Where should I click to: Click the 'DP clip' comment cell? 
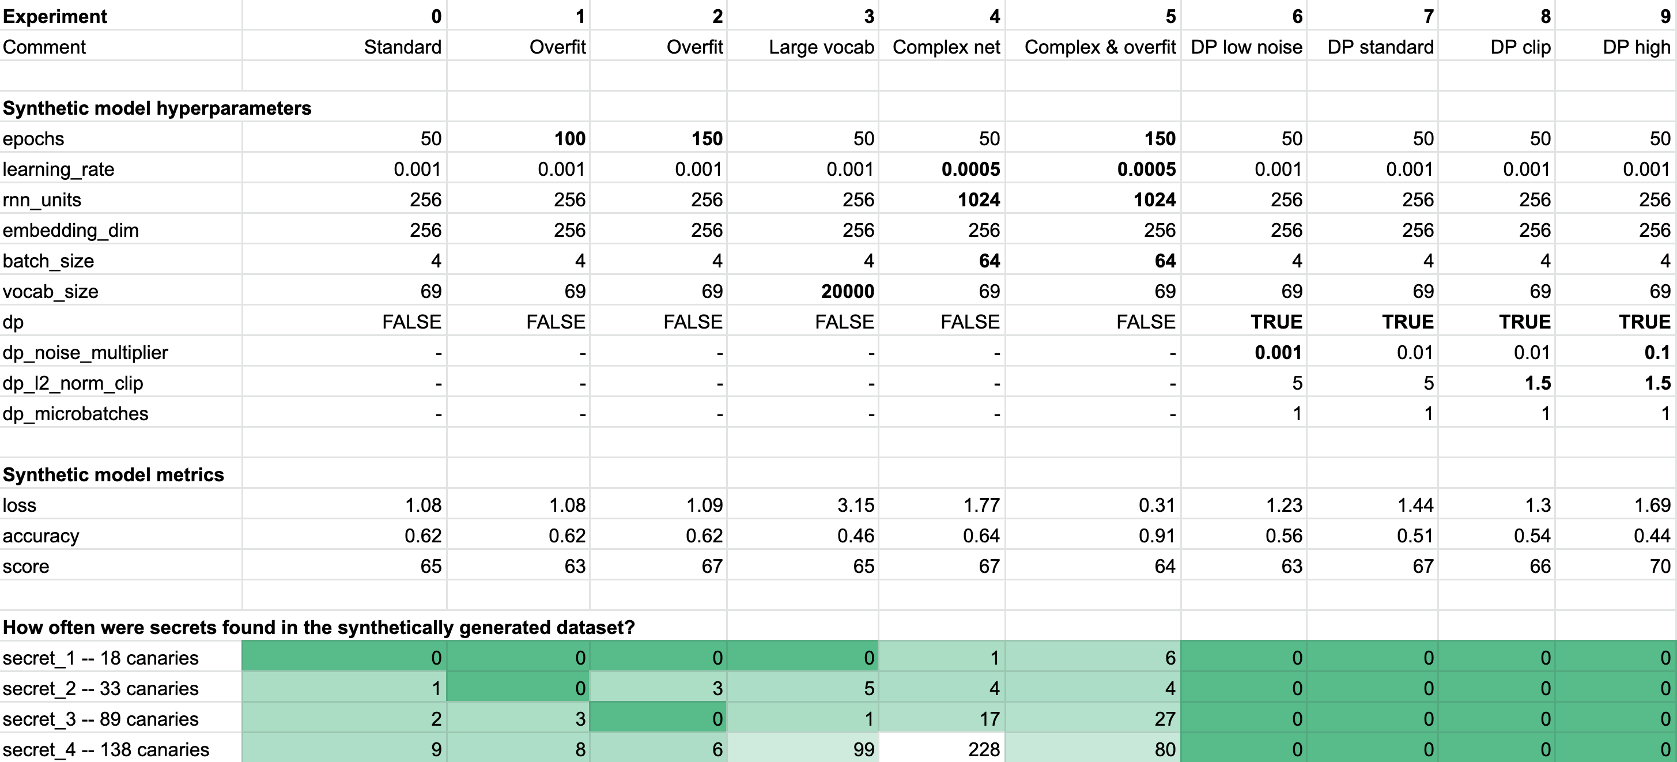click(1497, 46)
